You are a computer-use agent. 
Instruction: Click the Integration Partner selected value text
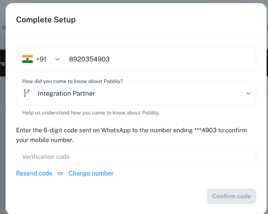click(x=66, y=94)
